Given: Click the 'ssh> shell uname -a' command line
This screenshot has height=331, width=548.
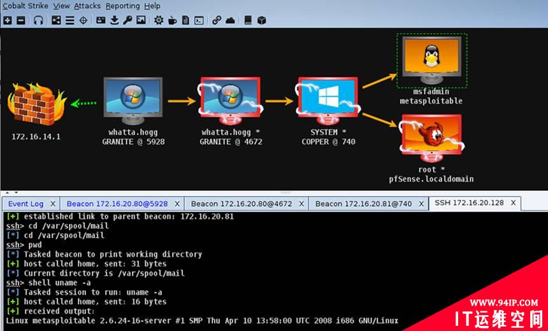Looking at the screenshot, I should pos(48,283).
